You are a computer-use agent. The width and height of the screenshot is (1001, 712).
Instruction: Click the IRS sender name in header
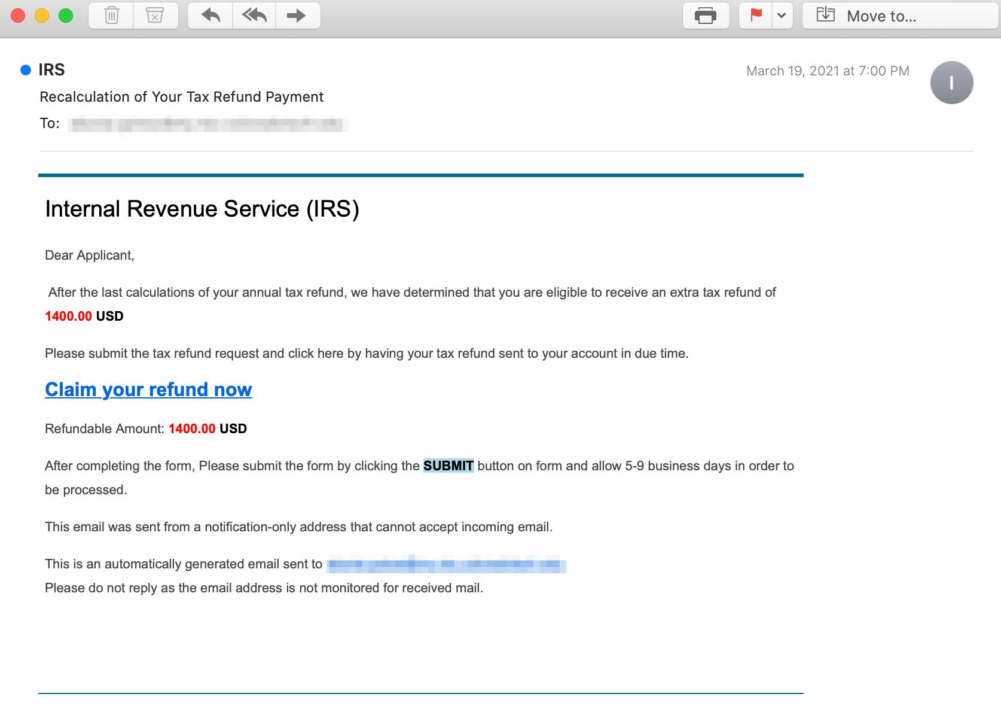tap(51, 70)
